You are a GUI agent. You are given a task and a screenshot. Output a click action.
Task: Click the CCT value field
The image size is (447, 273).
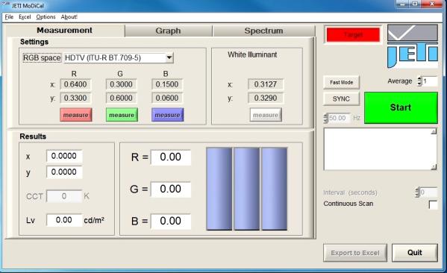tap(64, 196)
